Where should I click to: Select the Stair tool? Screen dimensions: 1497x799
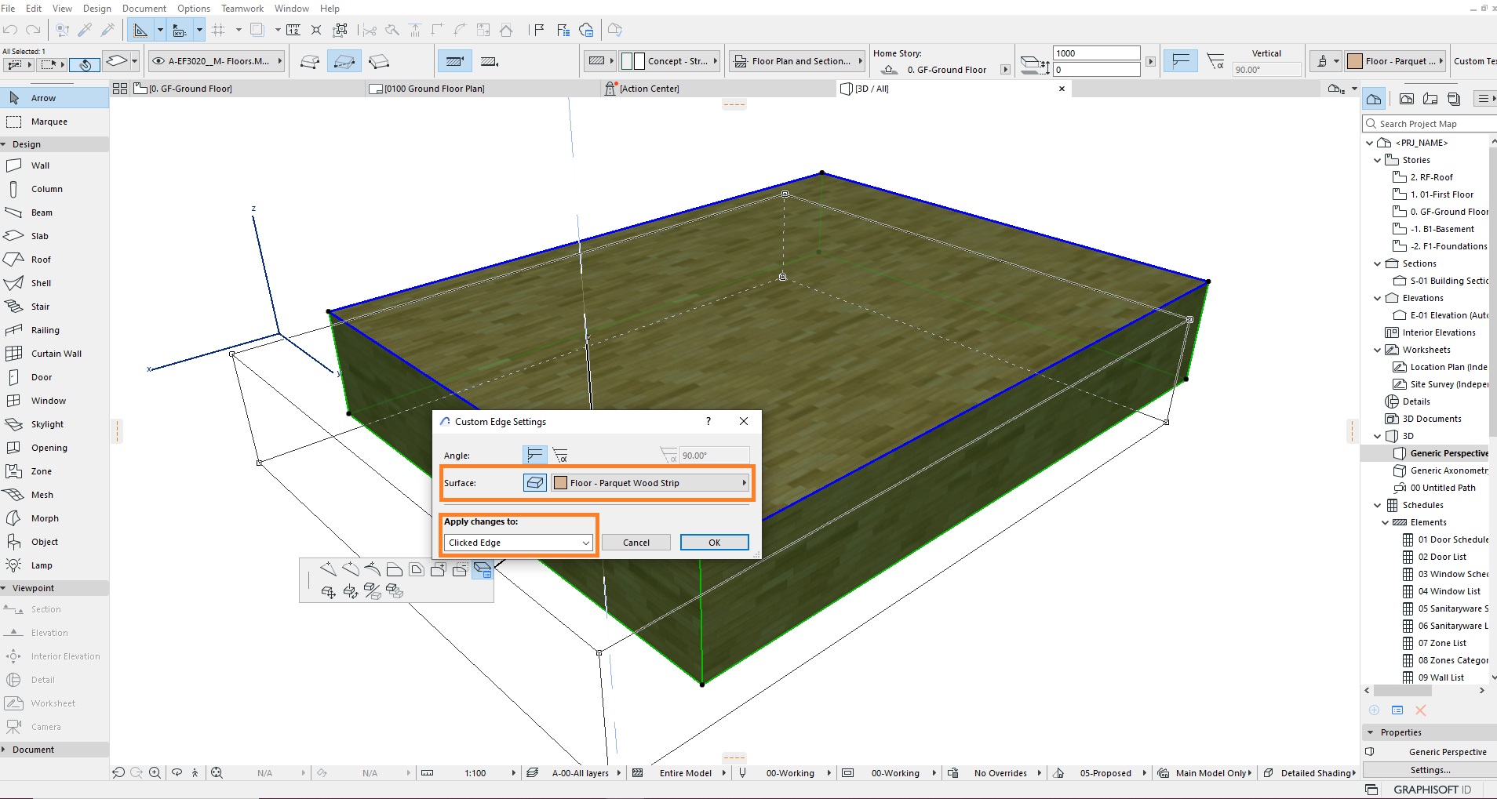point(53,307)
